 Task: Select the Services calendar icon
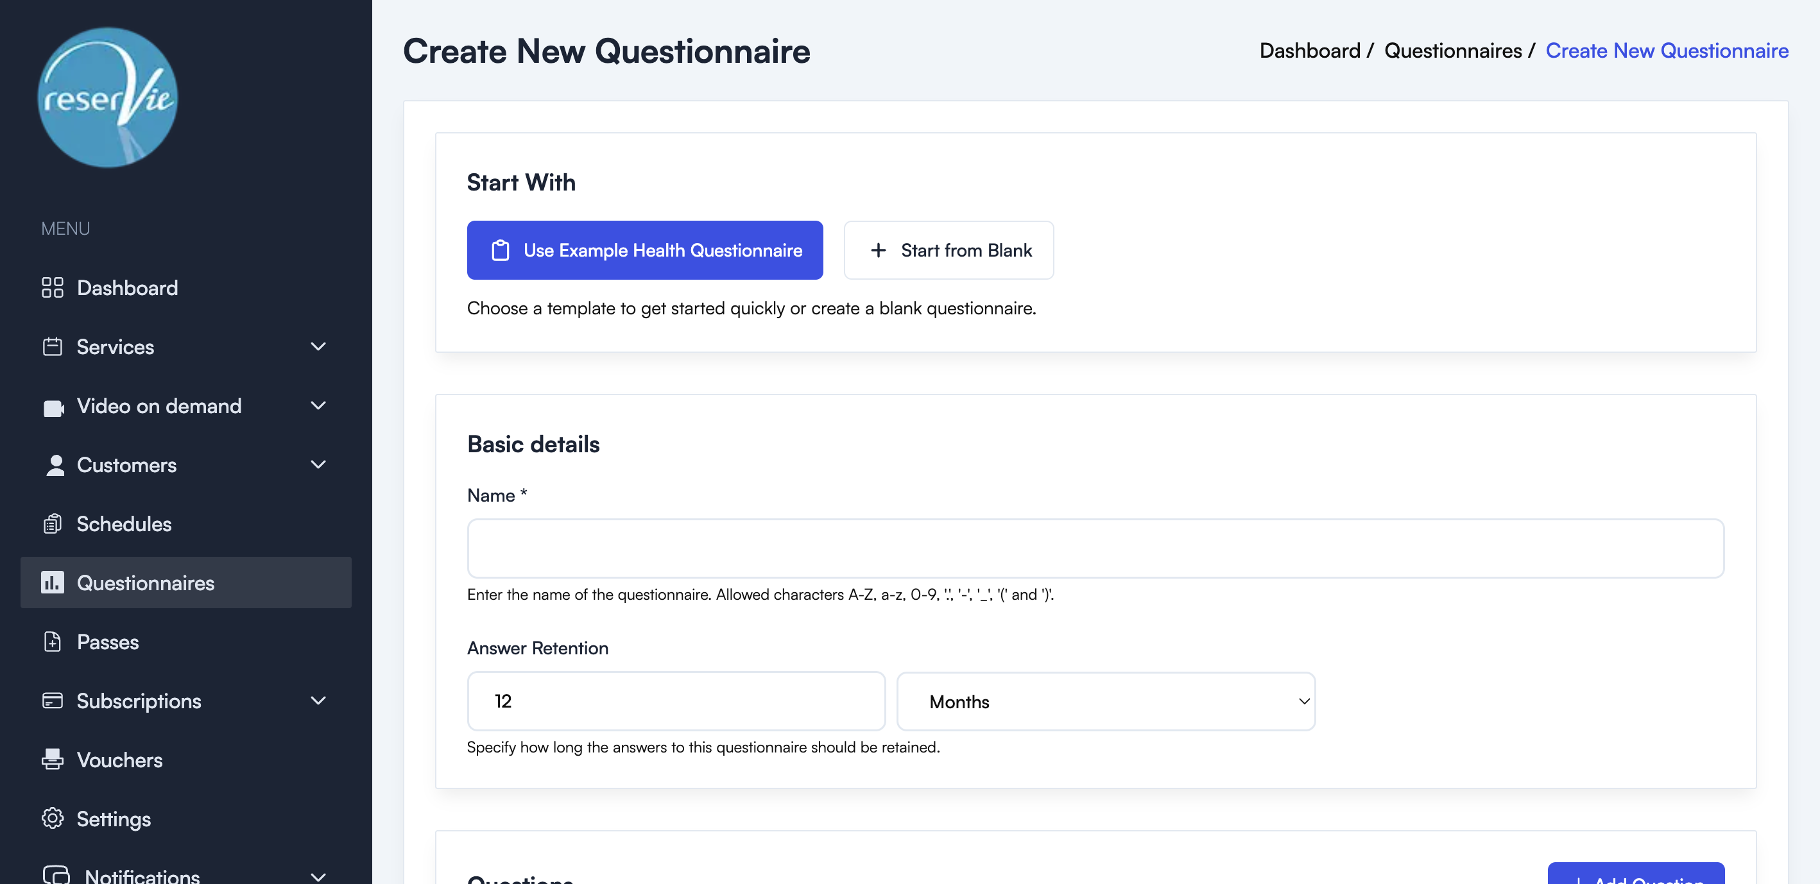coord(53,346)
